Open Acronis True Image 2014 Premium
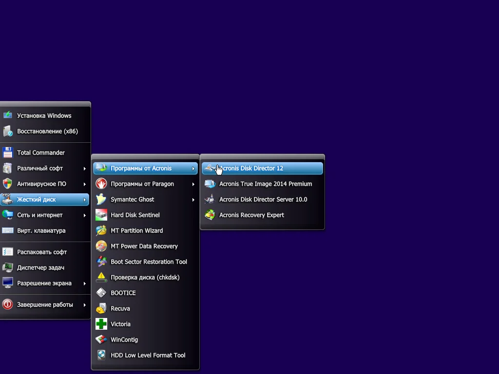 coord(265,184)
